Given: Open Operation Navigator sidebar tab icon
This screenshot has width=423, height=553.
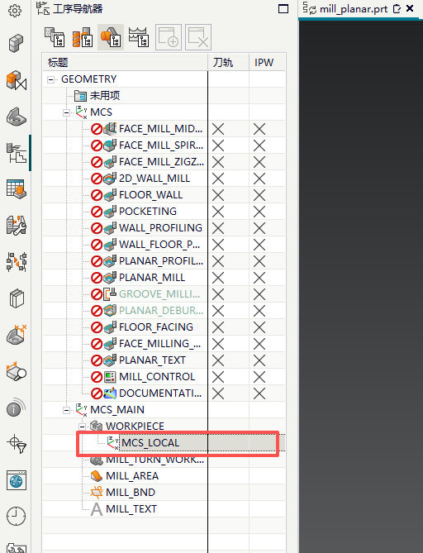Looking at the screenshot, I should [x=17, y=153].
